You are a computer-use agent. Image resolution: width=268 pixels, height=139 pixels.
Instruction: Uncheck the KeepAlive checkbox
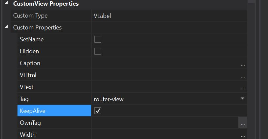[x=98, y=111]
